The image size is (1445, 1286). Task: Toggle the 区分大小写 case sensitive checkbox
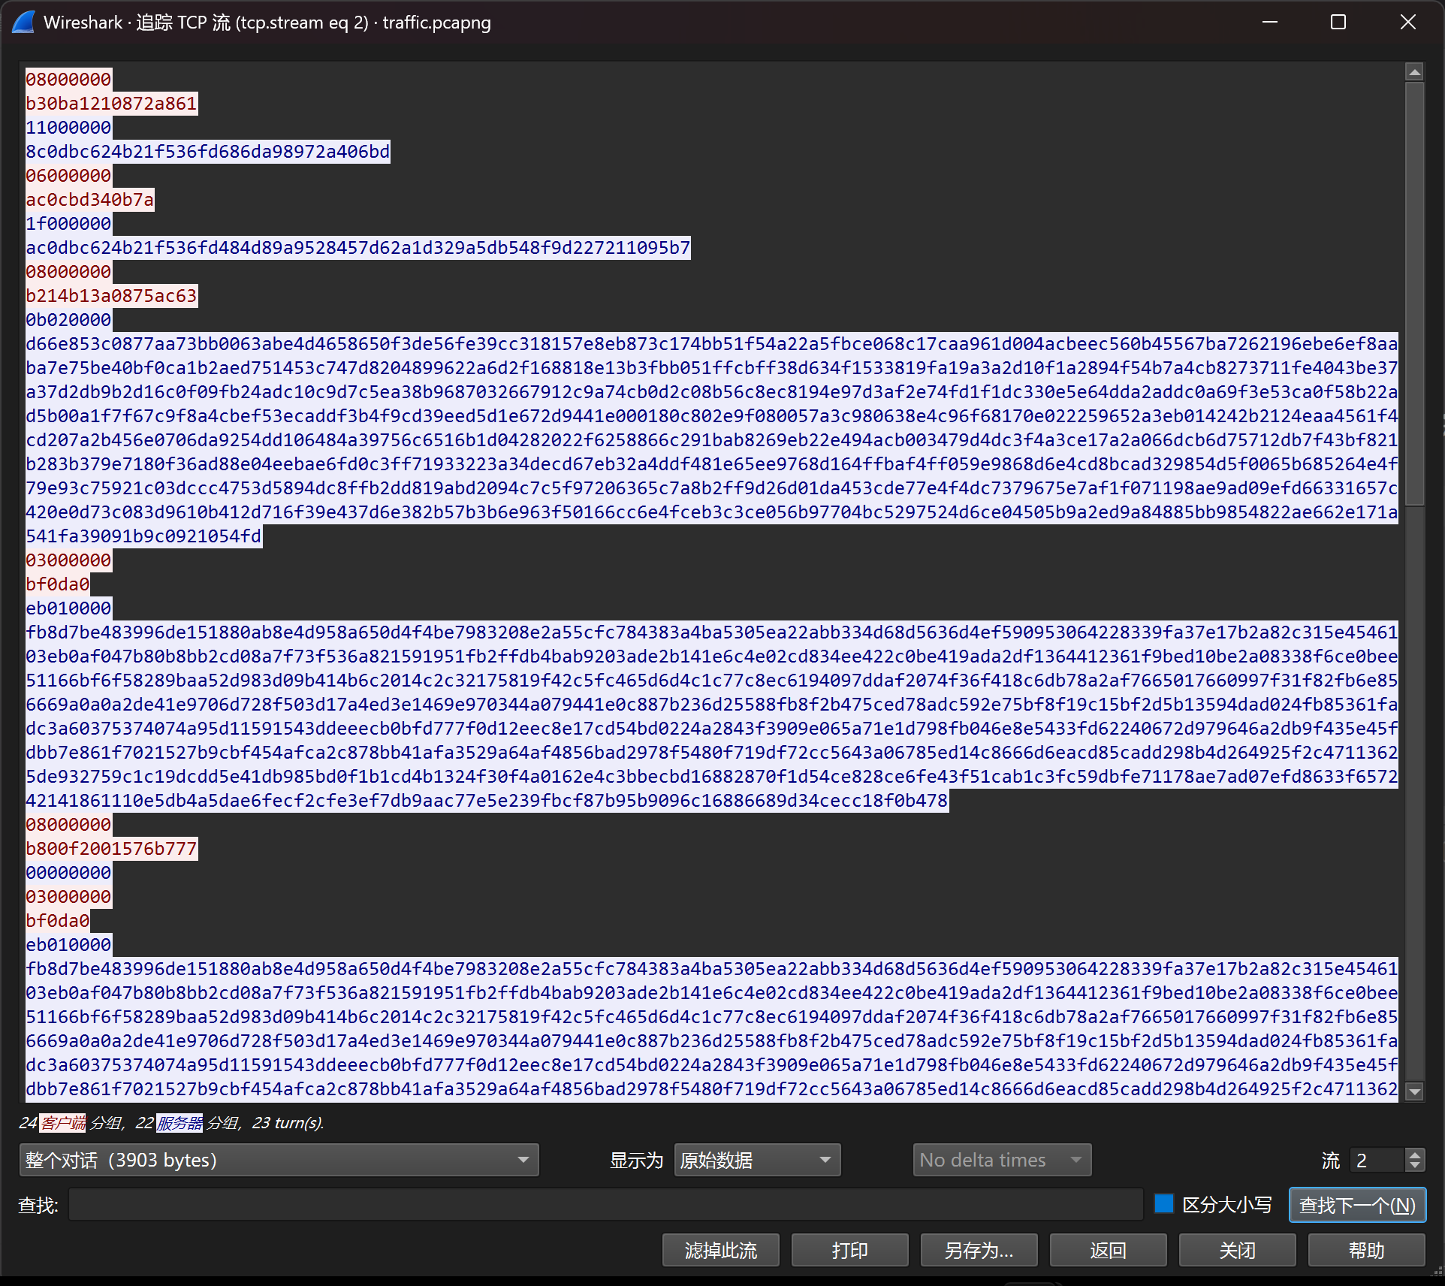point(1163,1204)
